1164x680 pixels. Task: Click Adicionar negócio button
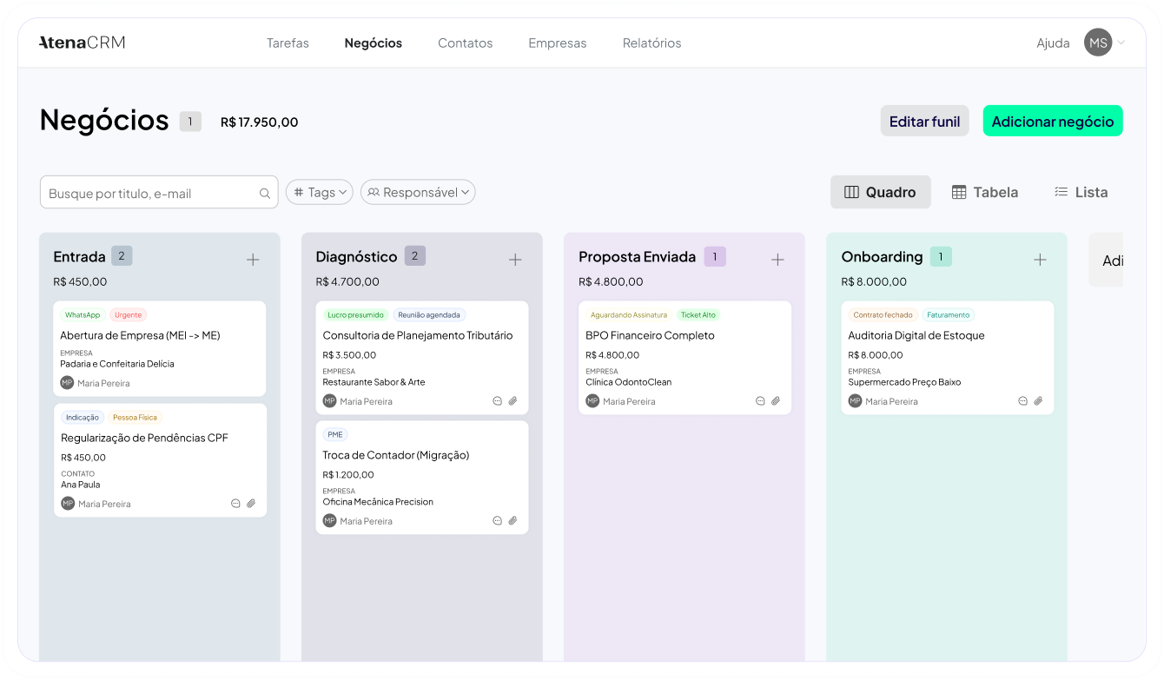coord(1052,122)
